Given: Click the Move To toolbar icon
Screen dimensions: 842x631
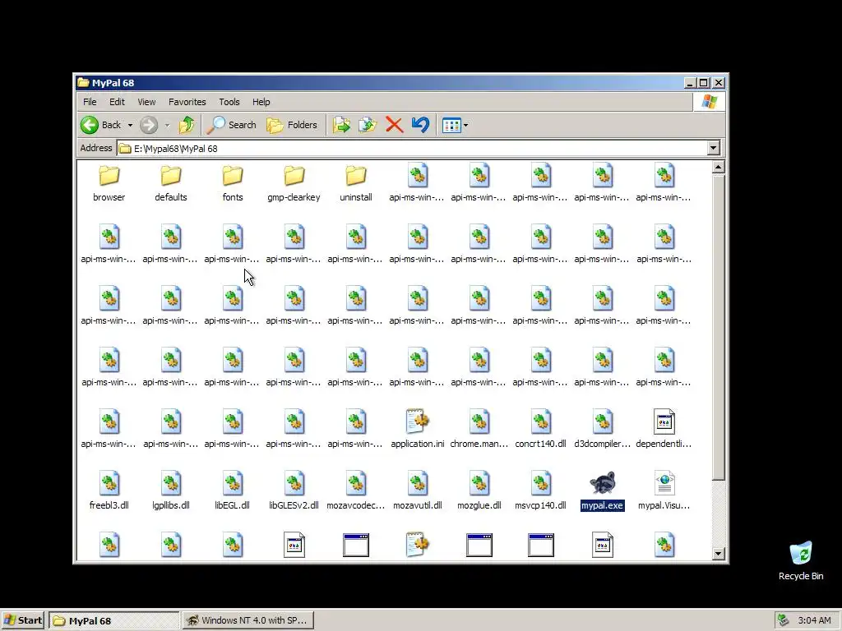Looking at the screenshot, I should pyautogui.click(x=341, y=125).
